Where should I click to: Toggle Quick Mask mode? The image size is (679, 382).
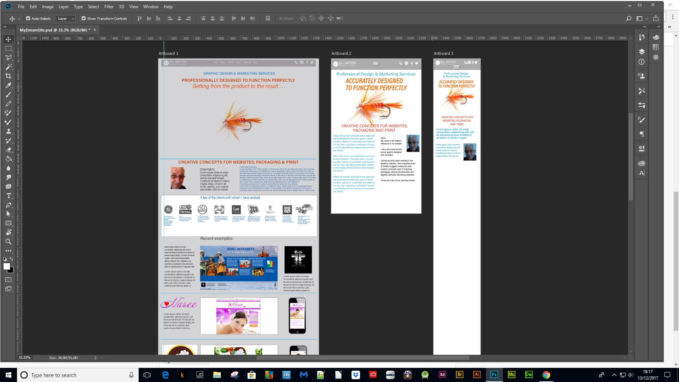point(8,279)
